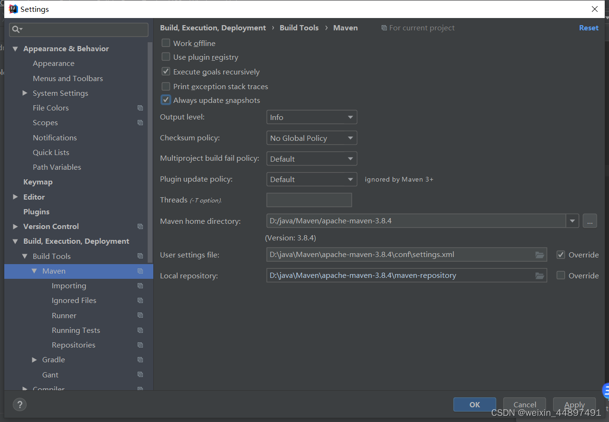This screenshot has width=609, height=422.
Task: Click the project-level icon on Maven row
Action: [x=140, y=271]
